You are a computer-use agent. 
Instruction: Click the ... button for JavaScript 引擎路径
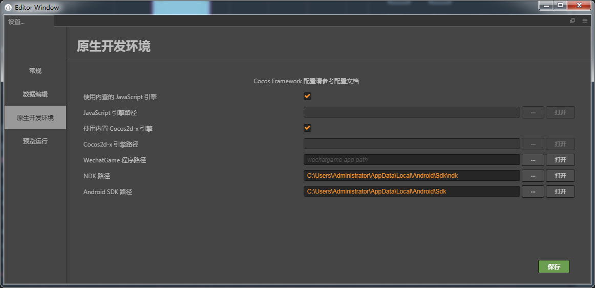[x=533, y=112]
